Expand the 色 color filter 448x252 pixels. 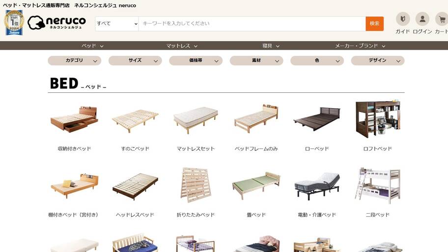pos(317,60)
